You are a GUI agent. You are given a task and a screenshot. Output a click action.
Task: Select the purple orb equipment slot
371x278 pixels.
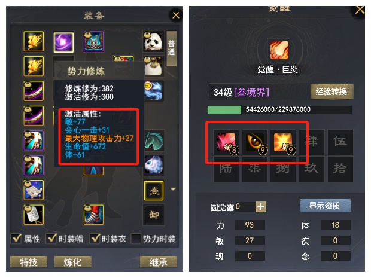(x=63, y=42)
